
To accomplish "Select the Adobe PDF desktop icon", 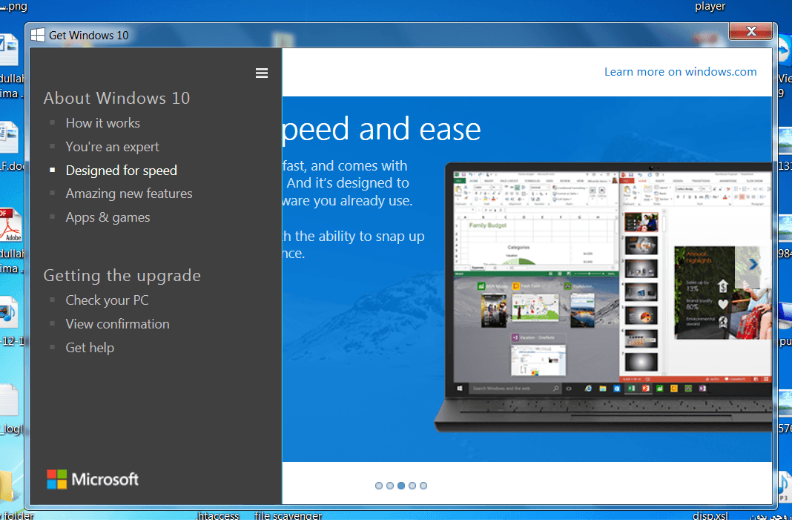I will (10, 226).
